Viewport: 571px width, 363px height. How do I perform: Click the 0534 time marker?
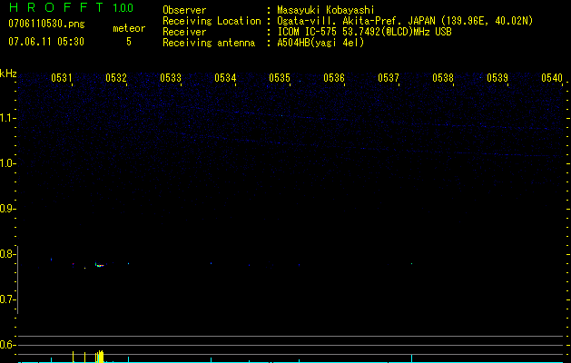[x=225, y=78]
